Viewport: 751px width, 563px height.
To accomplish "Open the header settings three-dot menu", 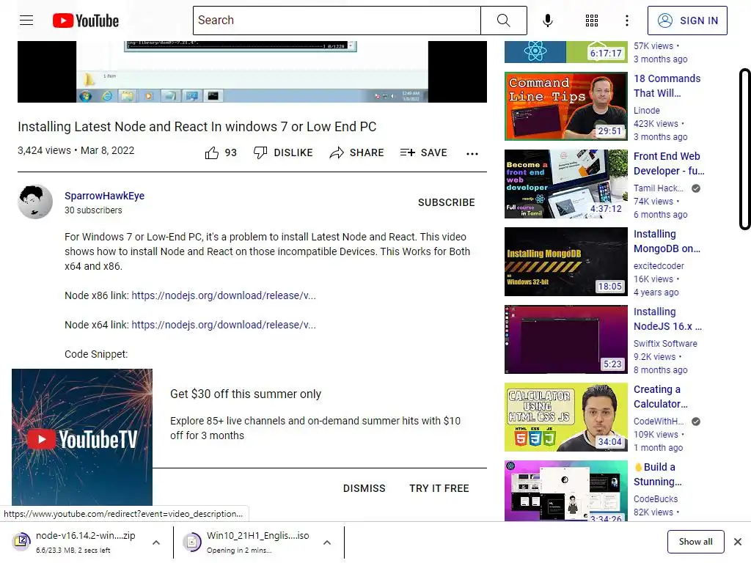I will coord(626,20).
